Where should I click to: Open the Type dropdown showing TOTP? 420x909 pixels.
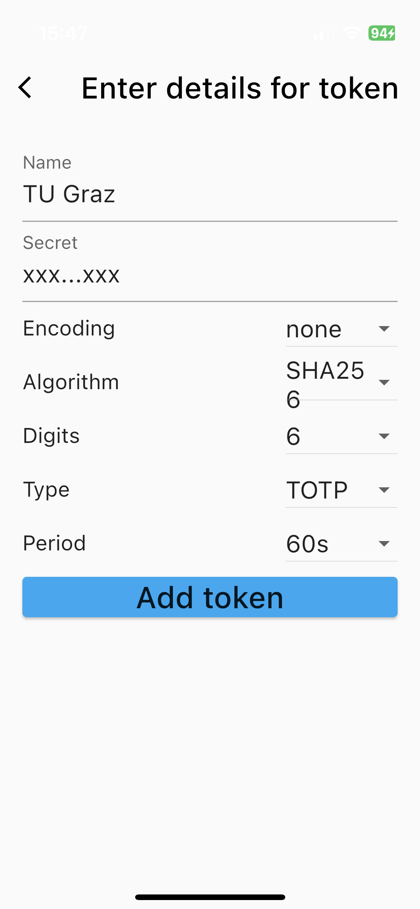341,490
